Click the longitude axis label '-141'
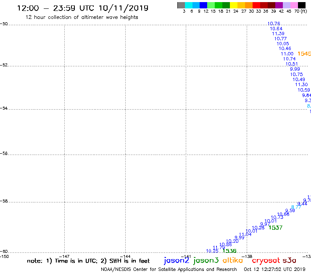 (x=186, y=257)
